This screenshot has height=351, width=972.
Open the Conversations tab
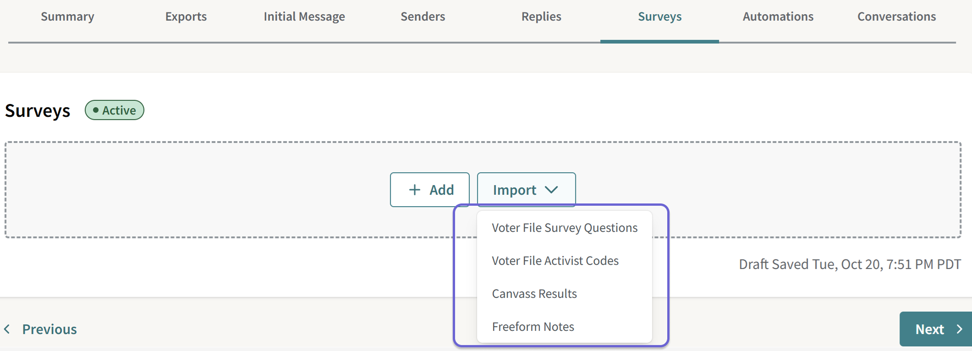[897, 17]
